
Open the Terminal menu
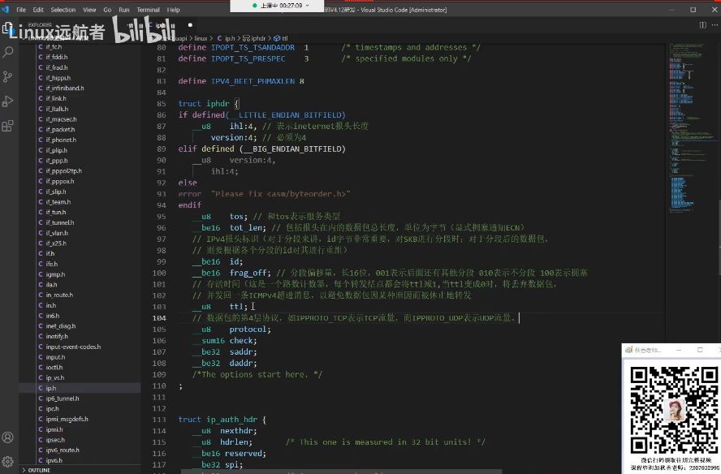point(147,10)
